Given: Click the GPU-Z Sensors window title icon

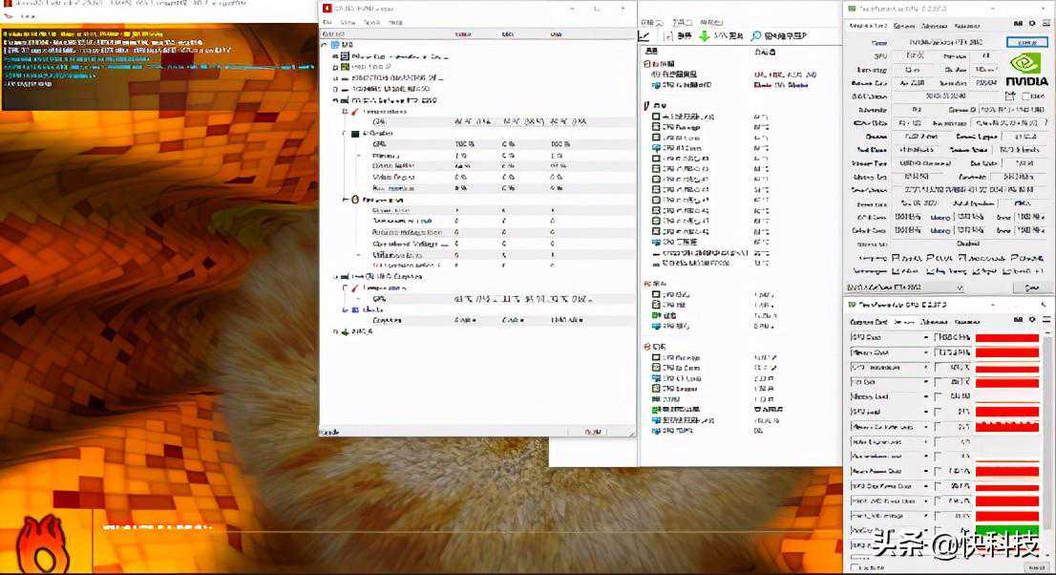Looking at the screenshot, I should (x=852, y=305).
